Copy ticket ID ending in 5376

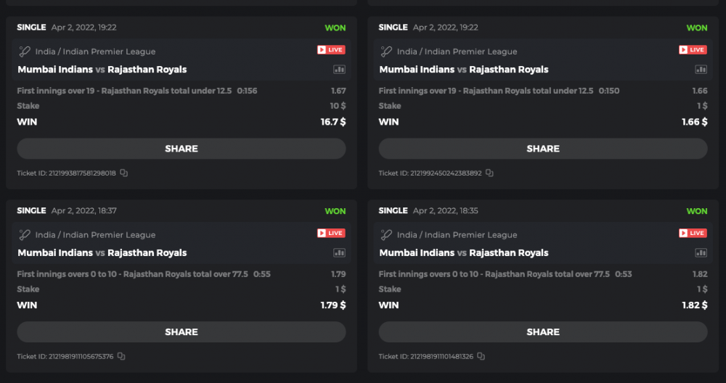tap(121, 357)
